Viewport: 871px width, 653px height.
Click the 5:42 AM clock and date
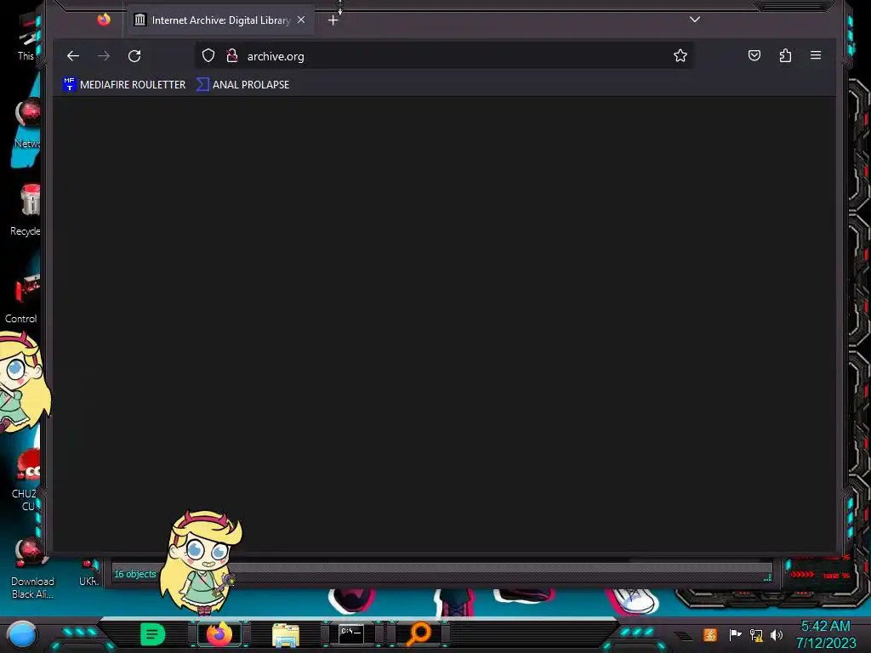[x=826, y=634]
